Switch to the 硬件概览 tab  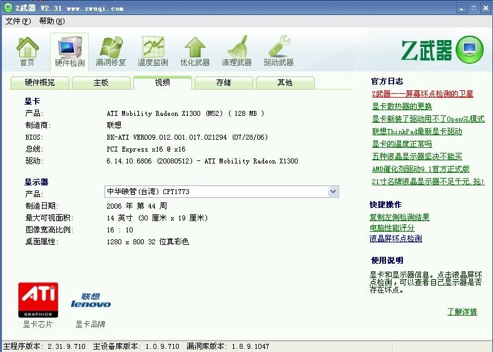(x=39, y=83)
